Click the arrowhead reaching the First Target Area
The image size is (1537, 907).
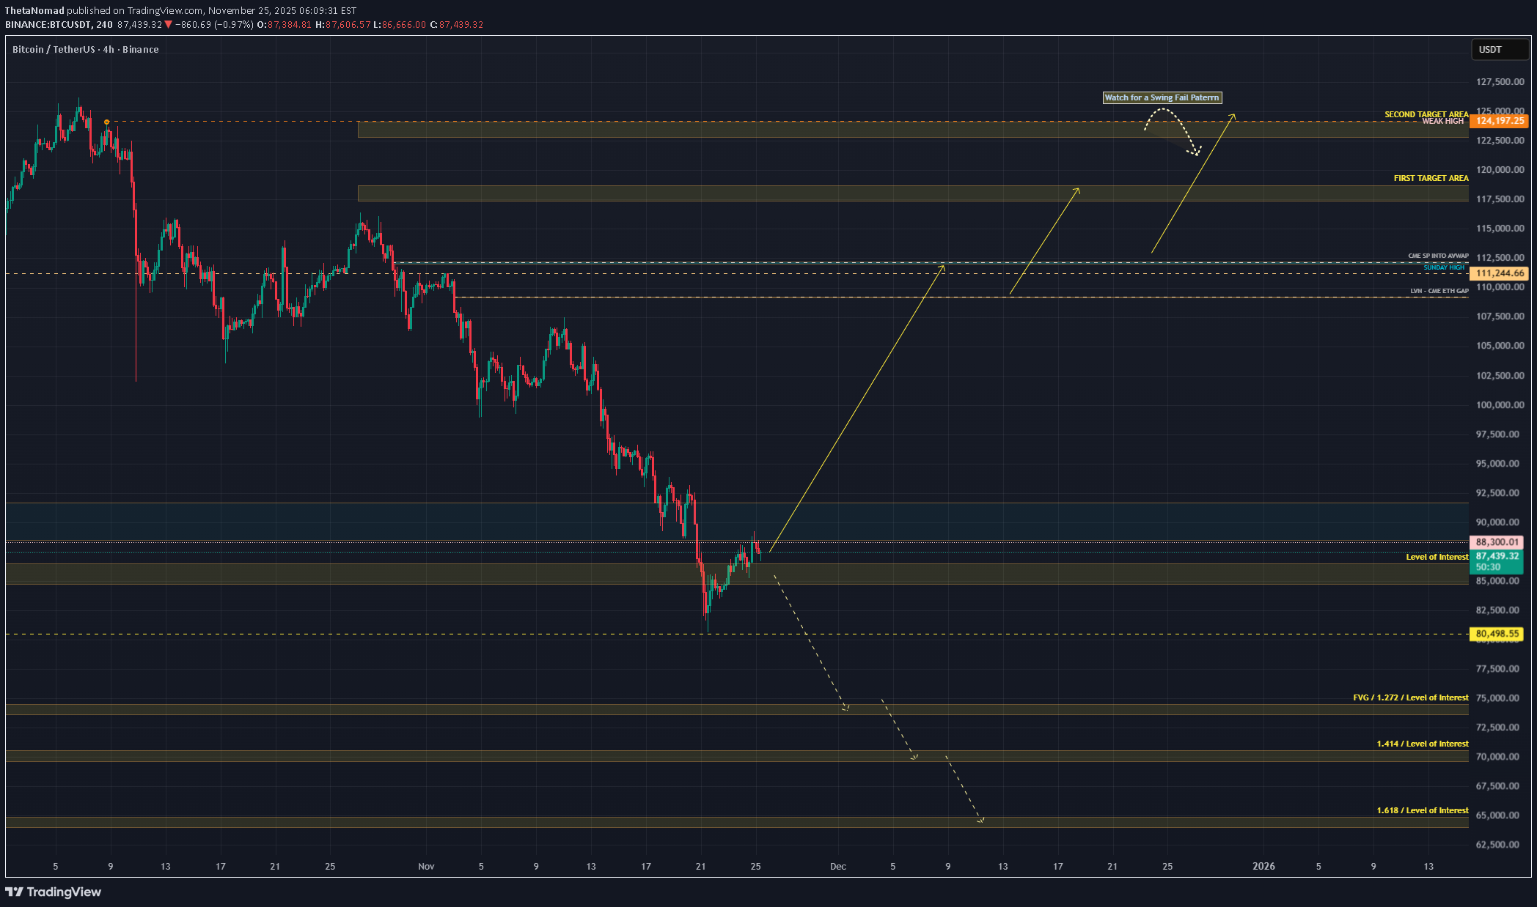(x=1077, y=190)
